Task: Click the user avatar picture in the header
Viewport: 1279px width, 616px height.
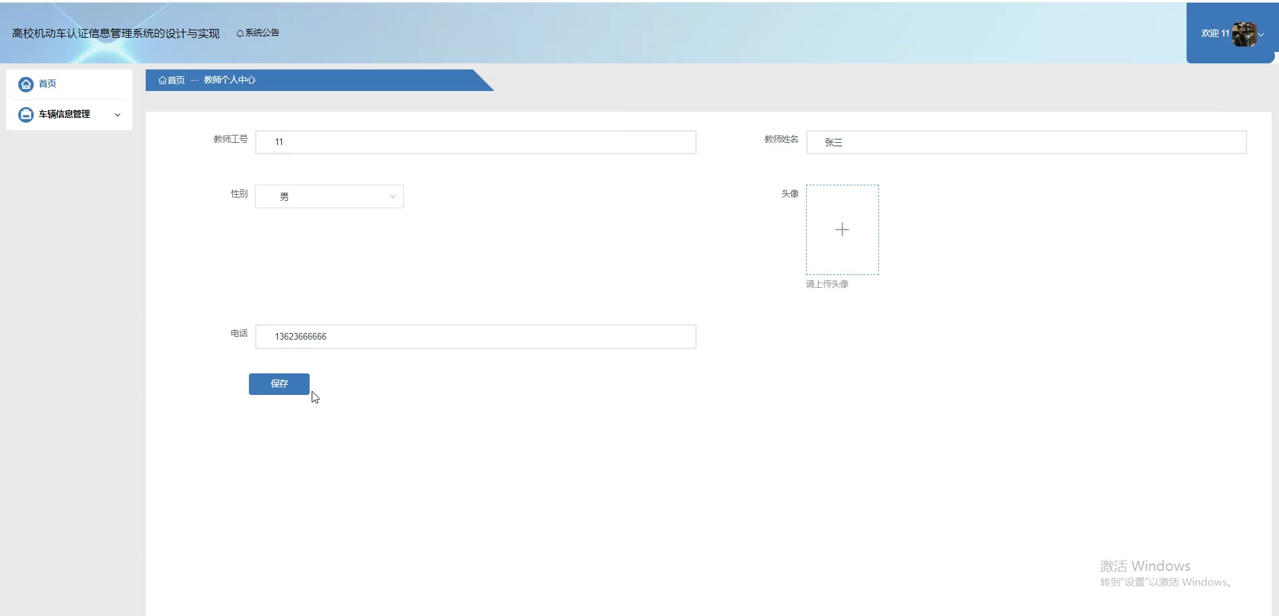Action: click(x=1245, y=34)
